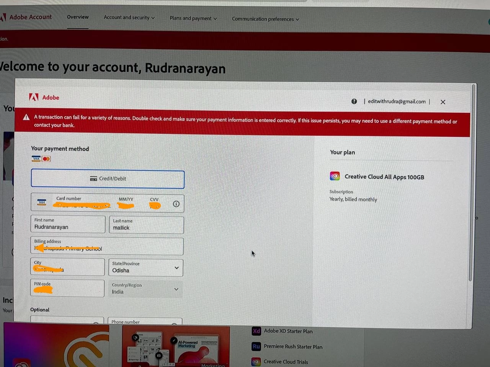Open the Country/Region dropdown

[145, 289]
